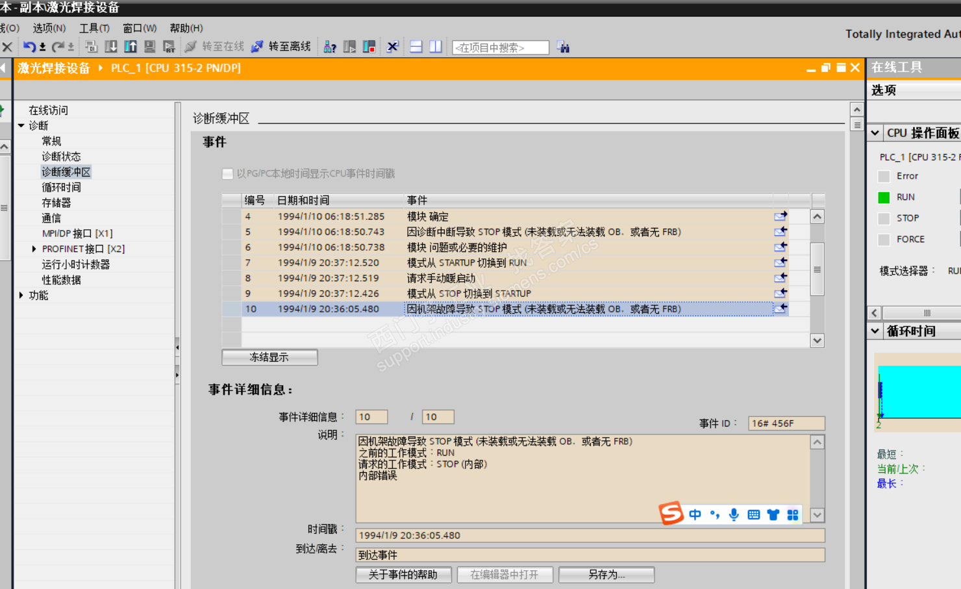Select 运行小时计数器 in the tree

click(x=76, y=264)
